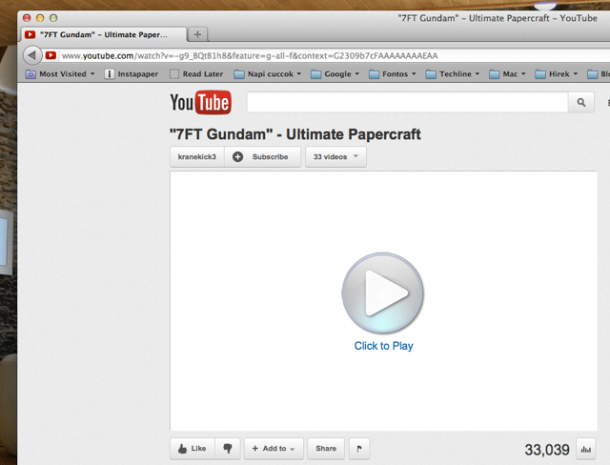
Task: Click the YouTube logo
Action: coord(201,103)
